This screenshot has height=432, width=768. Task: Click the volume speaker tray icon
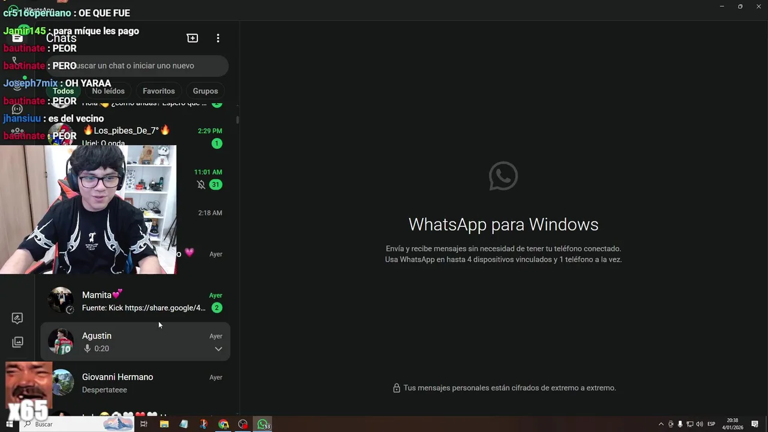pos(700,424)
